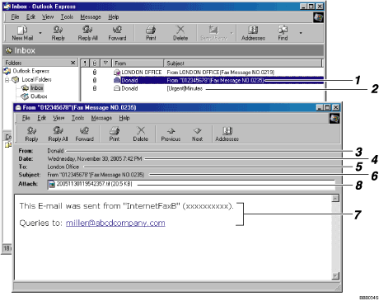Open Message menu in the fax message window

pyautogui.click(x=101, y=118)
